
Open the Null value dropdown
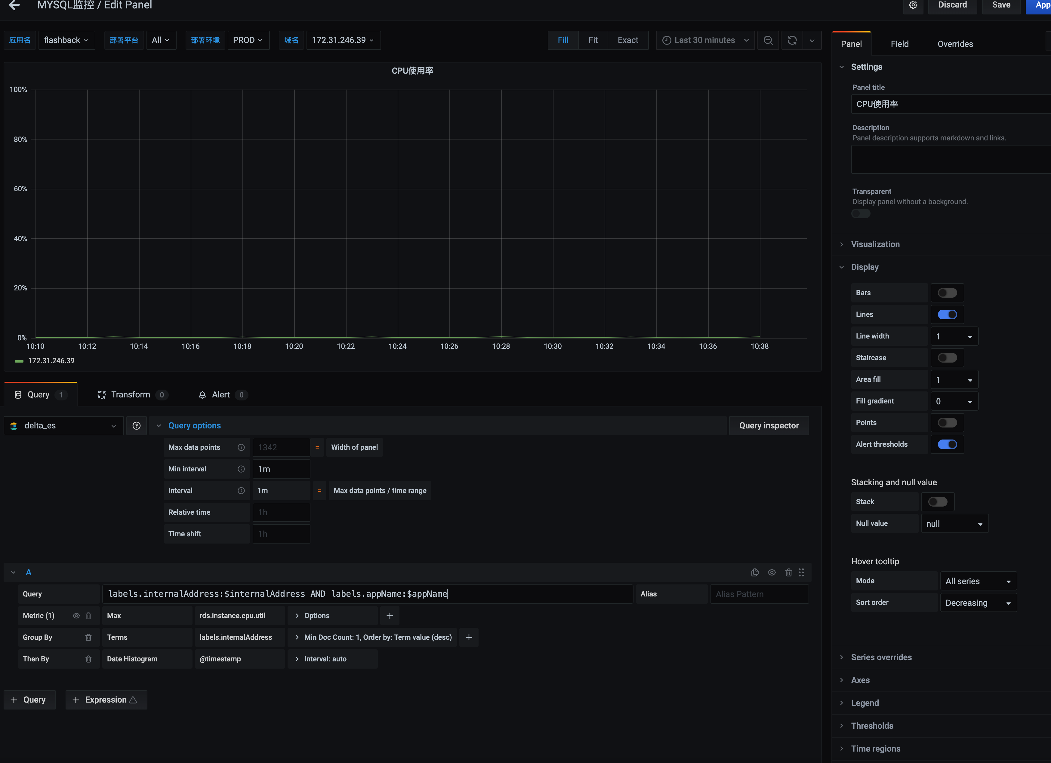[x=954, y=523]
